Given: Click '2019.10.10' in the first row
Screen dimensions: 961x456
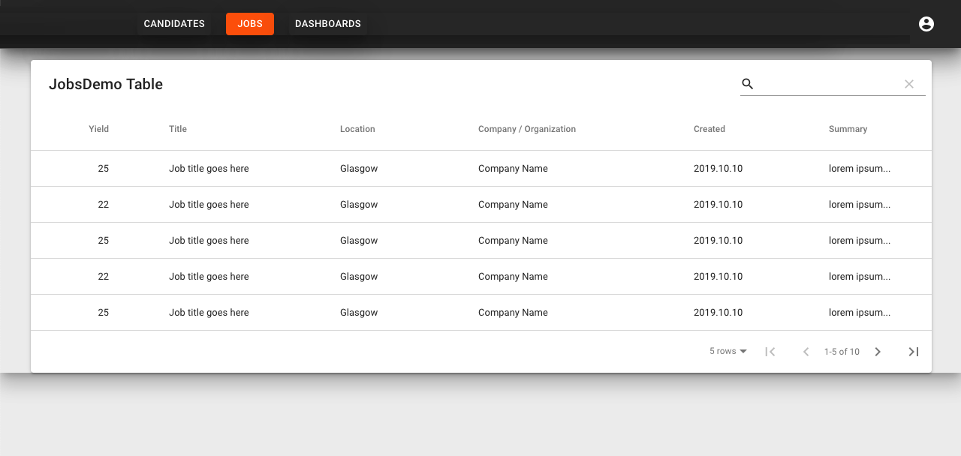Looking at the screenshot, I should (718, 169).
